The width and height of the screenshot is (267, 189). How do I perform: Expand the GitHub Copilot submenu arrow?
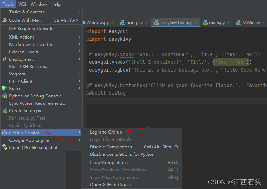[79, 133]
